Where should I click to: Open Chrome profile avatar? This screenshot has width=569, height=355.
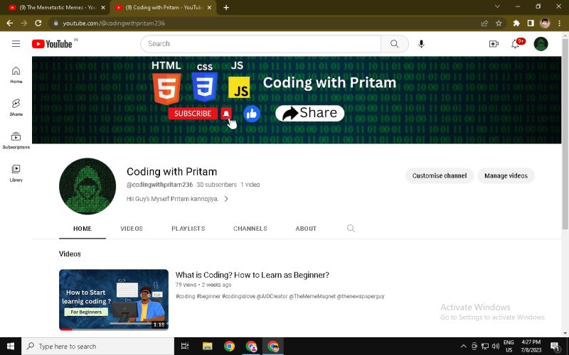pyautogui.click(x=545, y=23)
